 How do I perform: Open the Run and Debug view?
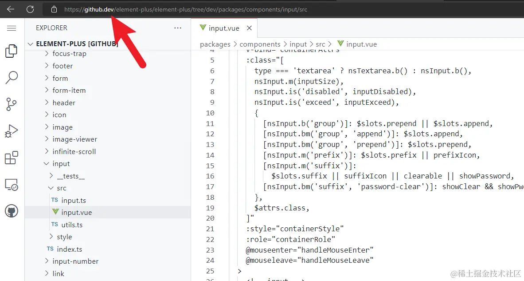[x=12, y=131]
